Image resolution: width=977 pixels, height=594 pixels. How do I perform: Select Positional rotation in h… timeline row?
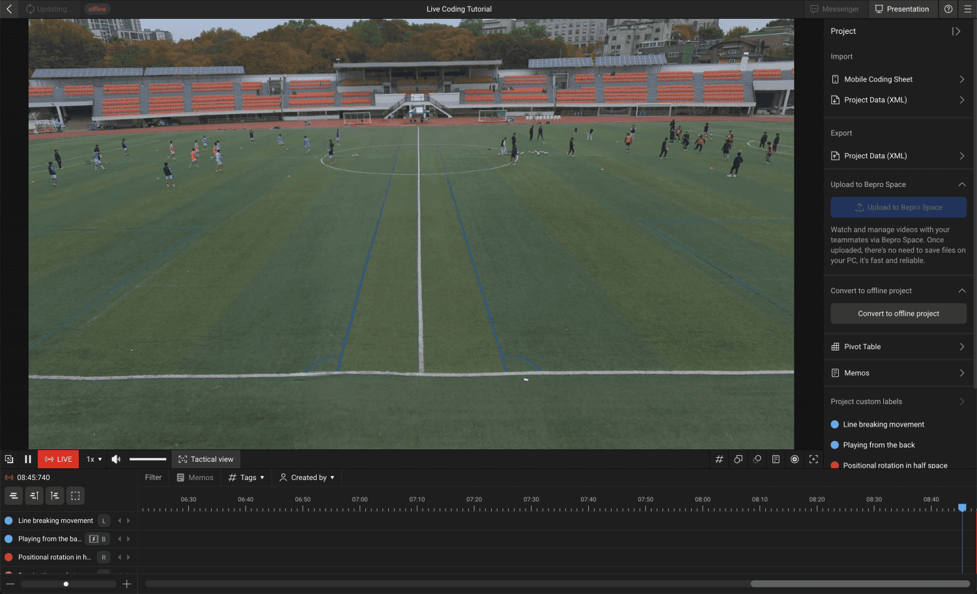pos(54,558)
